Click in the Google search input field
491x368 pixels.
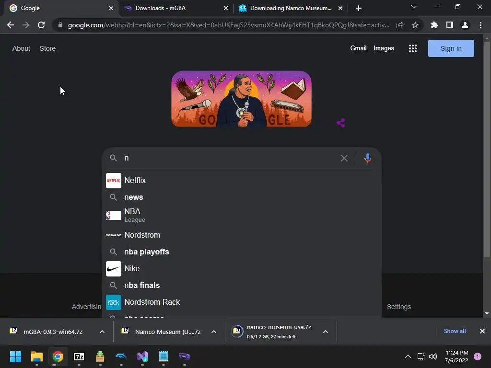tap(230, 158)
